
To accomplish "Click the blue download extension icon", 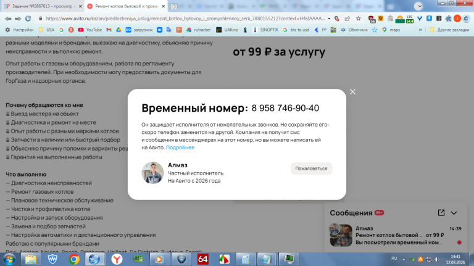I will [x=430, y=19].
